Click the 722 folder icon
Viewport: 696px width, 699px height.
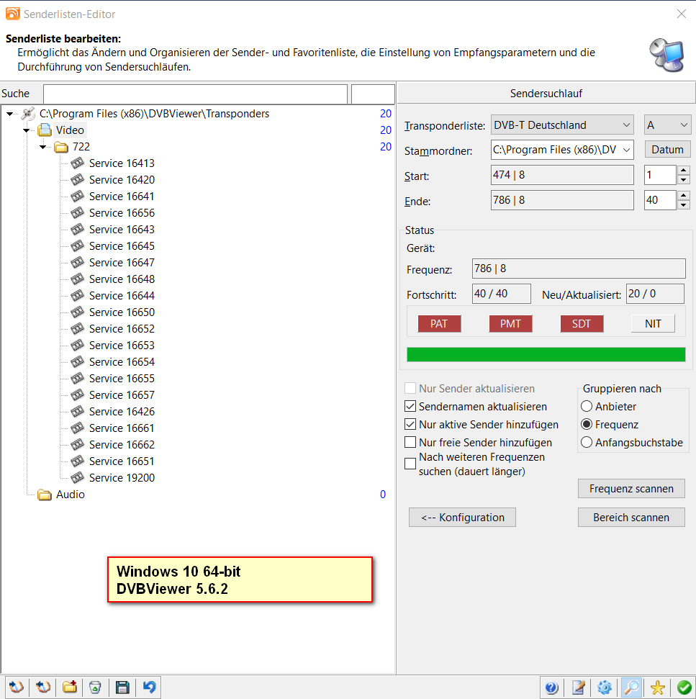click(61, 147)
